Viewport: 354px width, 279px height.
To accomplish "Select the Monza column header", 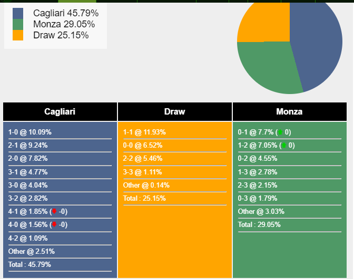I will 290,112.
